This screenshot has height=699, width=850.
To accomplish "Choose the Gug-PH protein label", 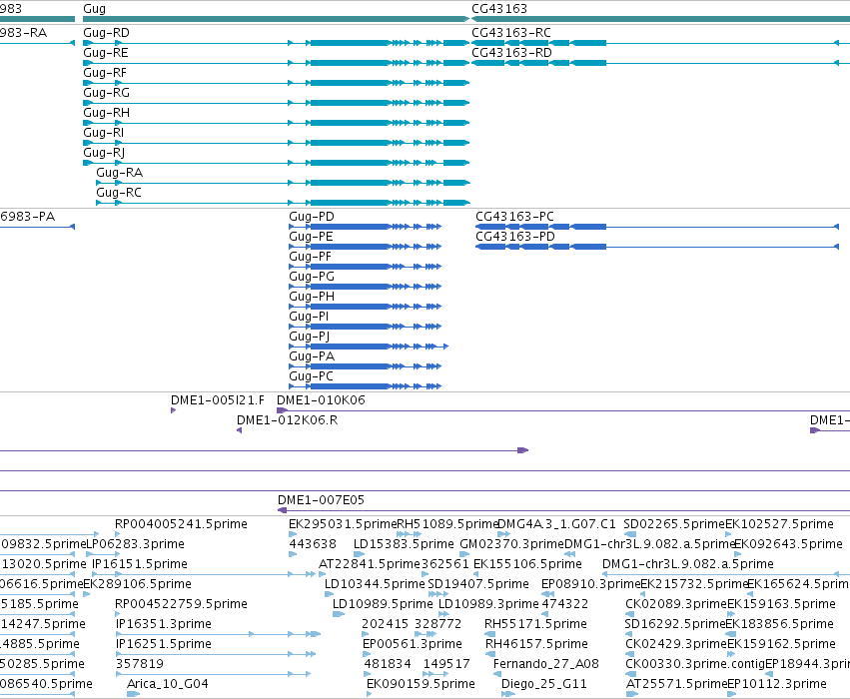I will click(x=312, y=297).
